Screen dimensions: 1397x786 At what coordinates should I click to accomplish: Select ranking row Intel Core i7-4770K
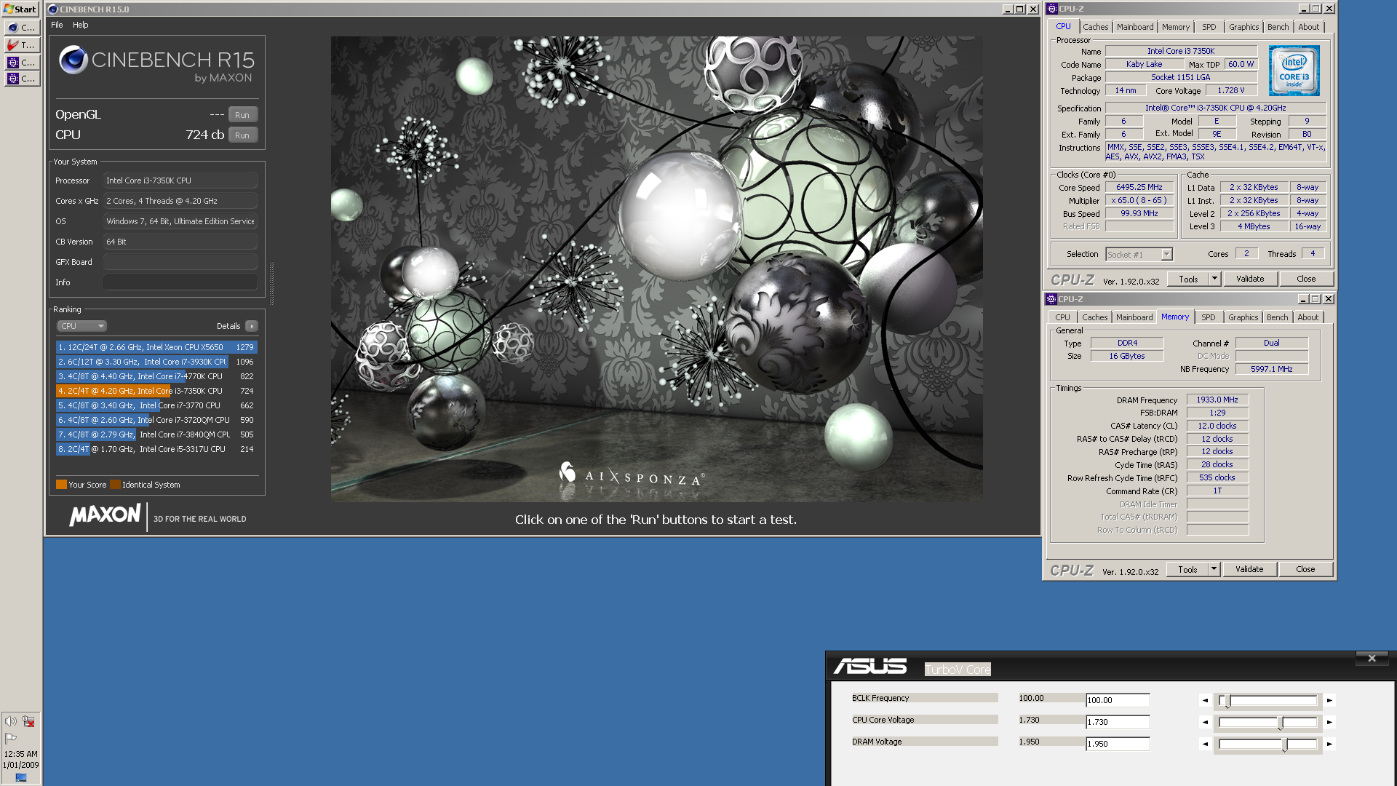[156, 376]
